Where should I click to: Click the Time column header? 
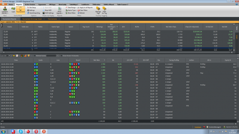[16, 60]
